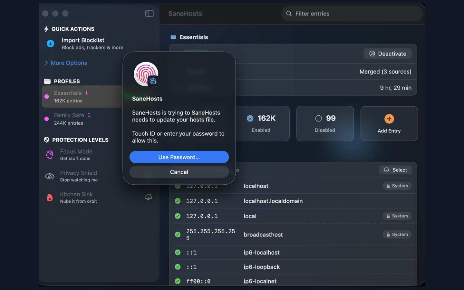Click the Select button above entries
This screenshot has height=290, width=464.
click(395, 170)
